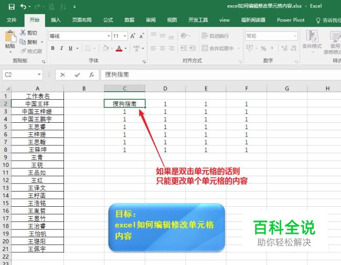The width and height of the screenshot is (341, 265).
Task: Click the Select All corner triangle
Action: [x=8, y=88]
